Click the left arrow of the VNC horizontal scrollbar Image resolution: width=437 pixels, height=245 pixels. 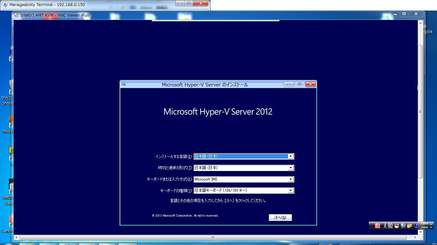pos(17,238)
